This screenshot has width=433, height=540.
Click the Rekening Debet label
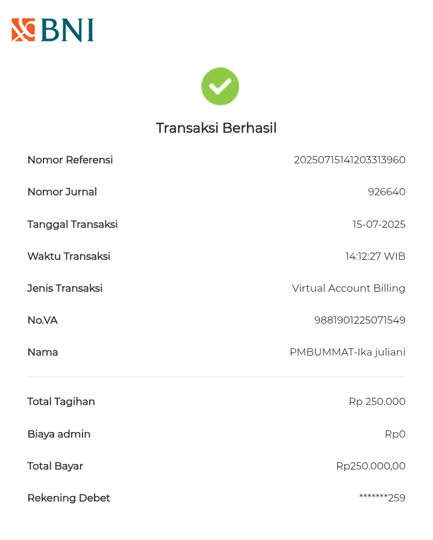coord(69,498)
